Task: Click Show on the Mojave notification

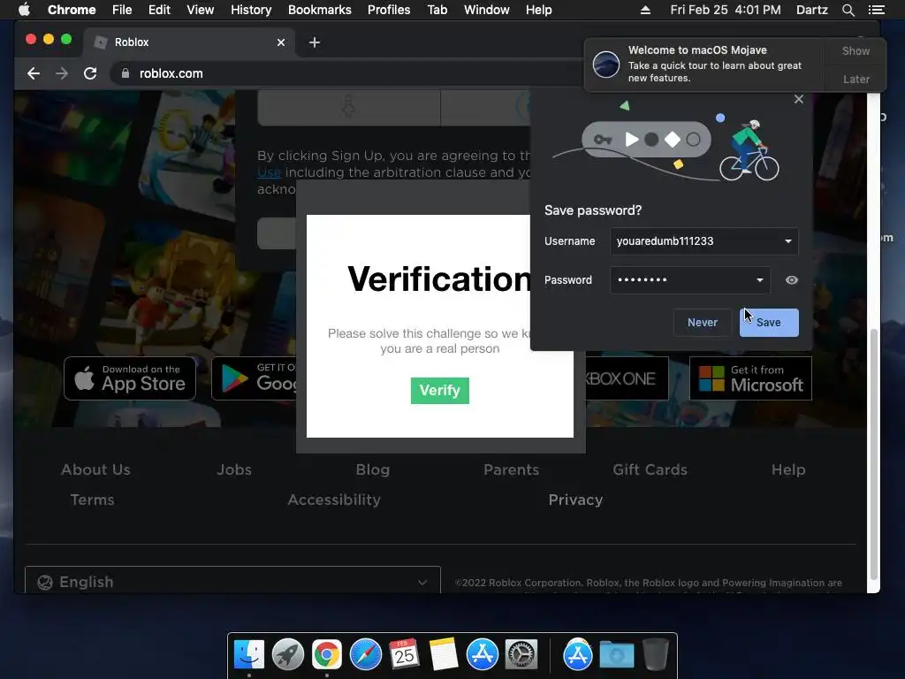Action: pyautogui.click(x=856, y=50)
